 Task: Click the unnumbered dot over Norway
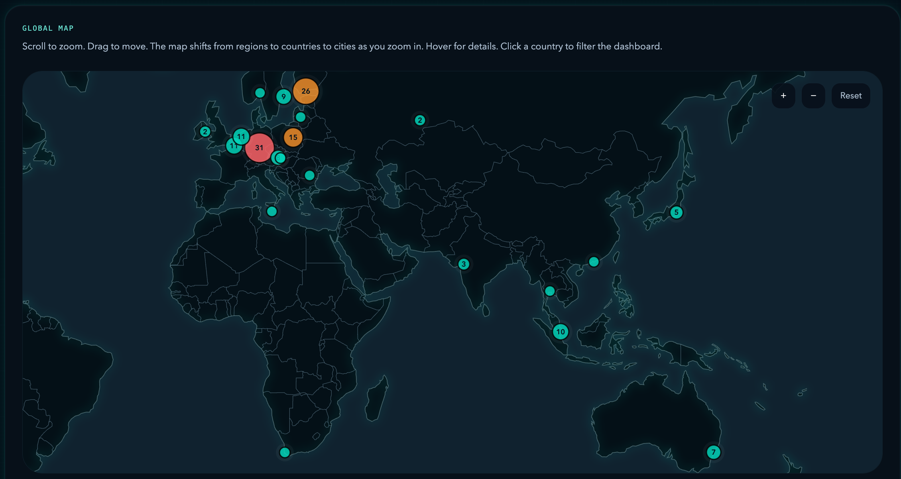(260, 92)
